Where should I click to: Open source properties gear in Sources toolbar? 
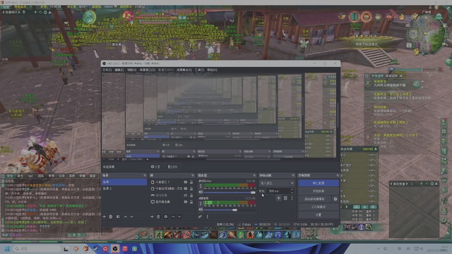(166, 217)
